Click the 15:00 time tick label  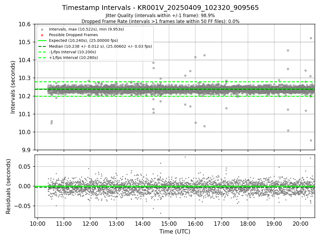[x=169, y=224]
